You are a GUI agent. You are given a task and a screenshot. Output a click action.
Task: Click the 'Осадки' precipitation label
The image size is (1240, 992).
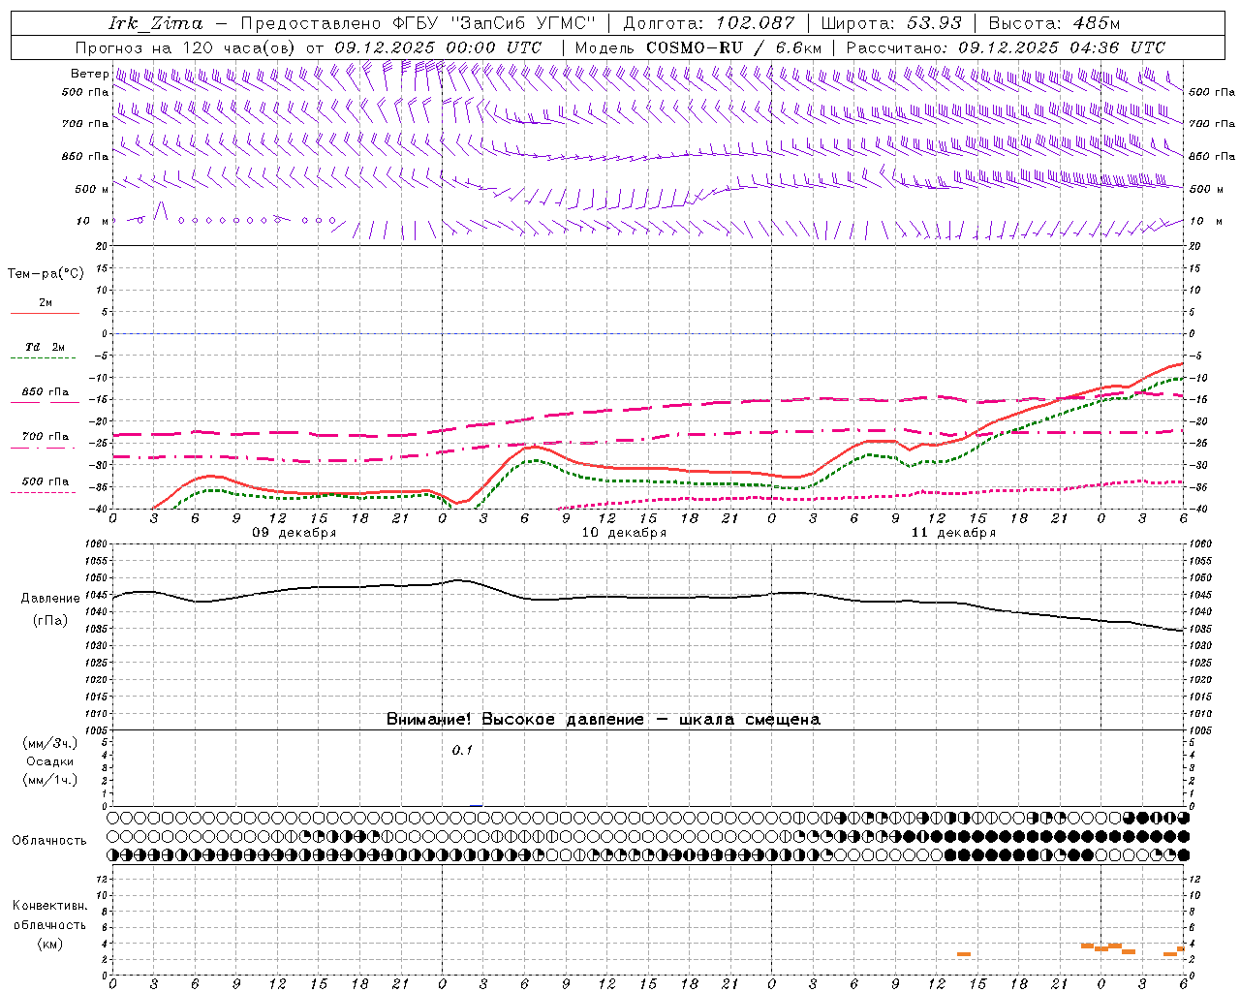point(49,761)
